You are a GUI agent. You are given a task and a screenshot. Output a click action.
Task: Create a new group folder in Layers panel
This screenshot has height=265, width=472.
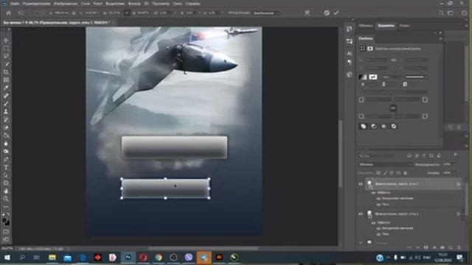[x=442, y=247]
